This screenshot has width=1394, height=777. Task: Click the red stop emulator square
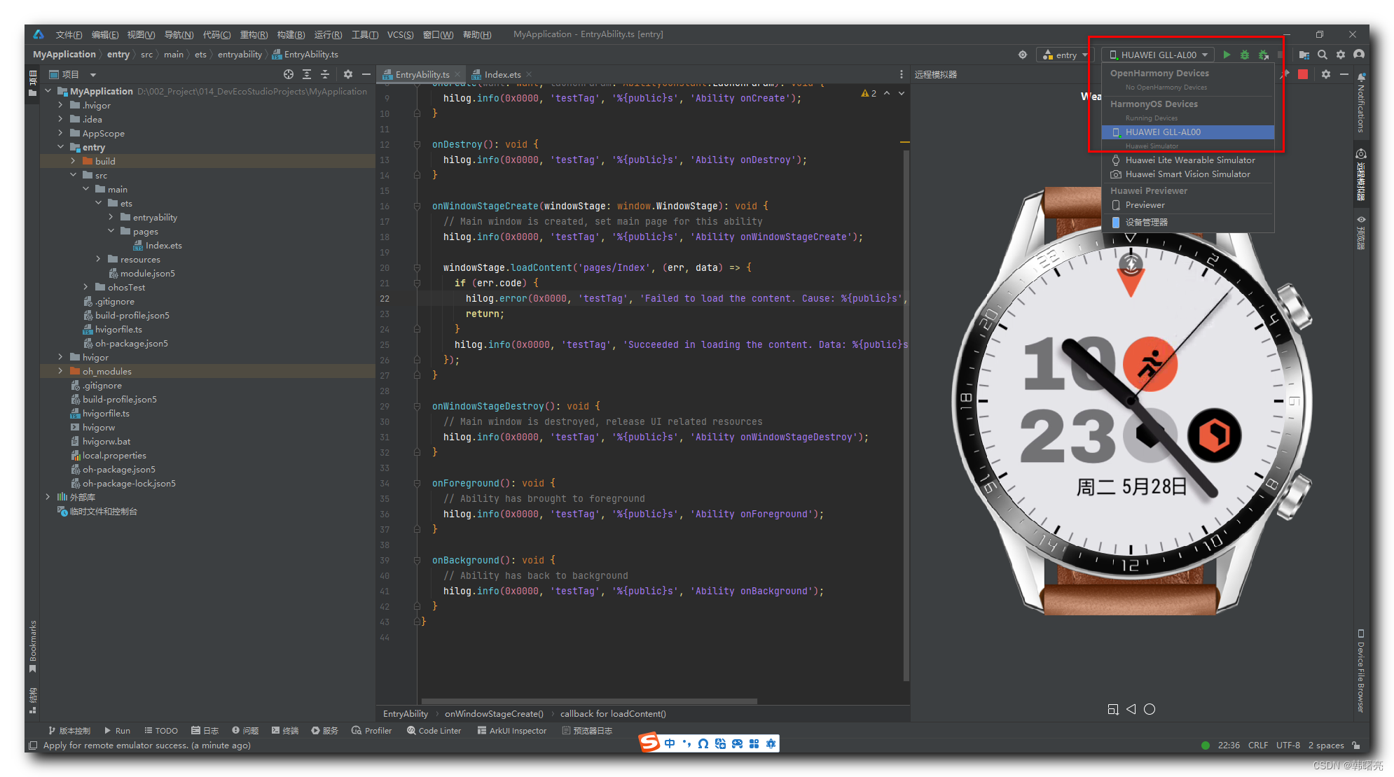(x=1303, y=74)
